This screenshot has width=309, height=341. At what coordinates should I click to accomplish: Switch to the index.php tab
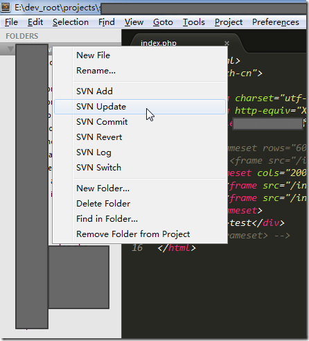coord(159,43)
